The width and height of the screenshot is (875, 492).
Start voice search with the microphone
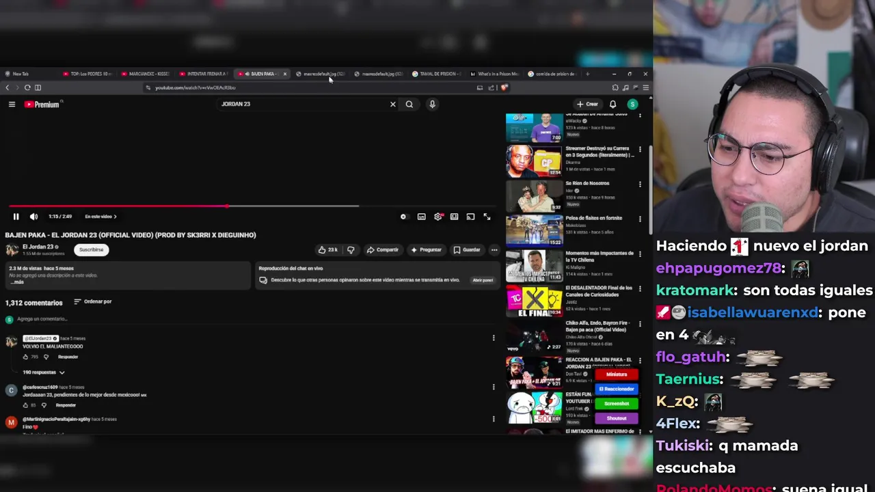point(432,105)
